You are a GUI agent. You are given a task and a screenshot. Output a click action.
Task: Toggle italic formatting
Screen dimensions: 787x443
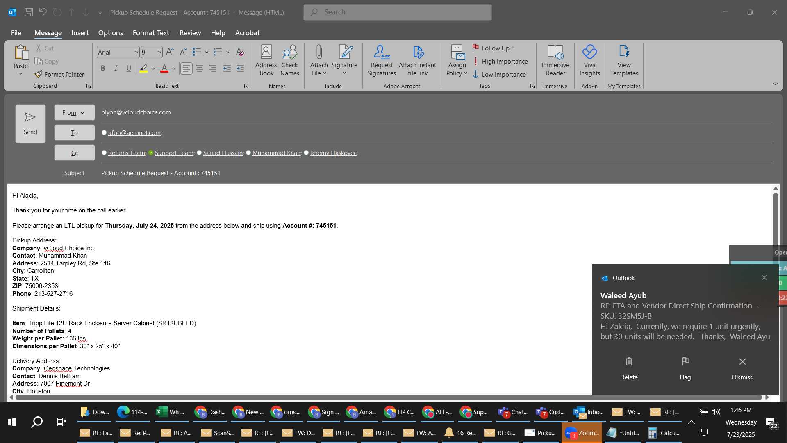tap(116, 69)
